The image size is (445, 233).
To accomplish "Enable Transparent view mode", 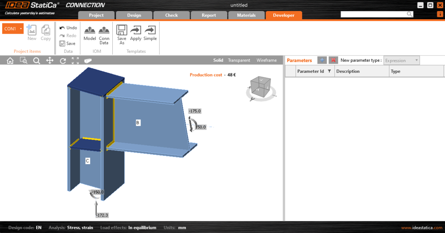I will [x=239, y=60].
